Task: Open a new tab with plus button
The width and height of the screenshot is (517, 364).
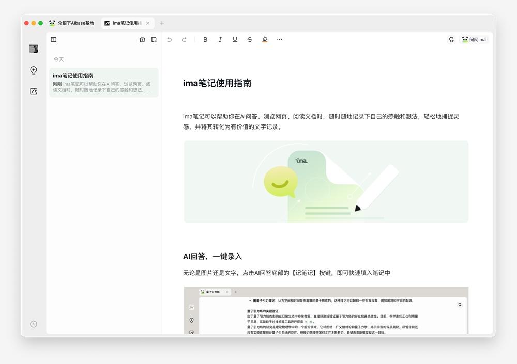Action: 162,23
